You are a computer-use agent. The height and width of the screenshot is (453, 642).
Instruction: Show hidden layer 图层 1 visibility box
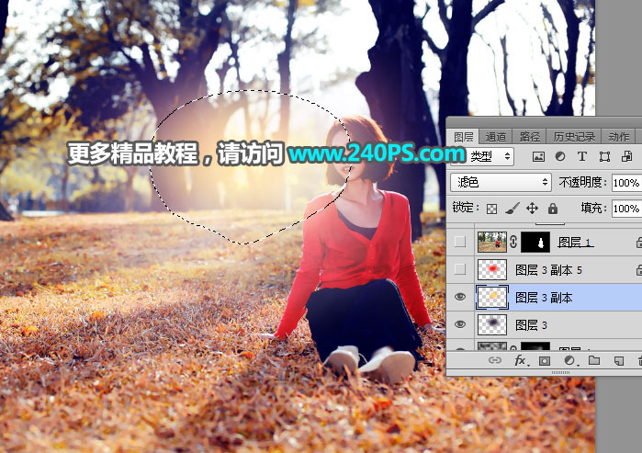coord(460,242)
